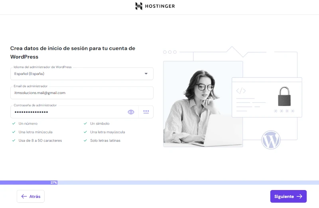Click the "Una letra minúscula" requirement check
This screenshot has width=319, height=208.
(x=35, y=132)
